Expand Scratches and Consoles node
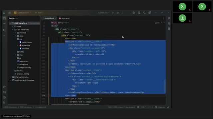 (x=10, y=80)
